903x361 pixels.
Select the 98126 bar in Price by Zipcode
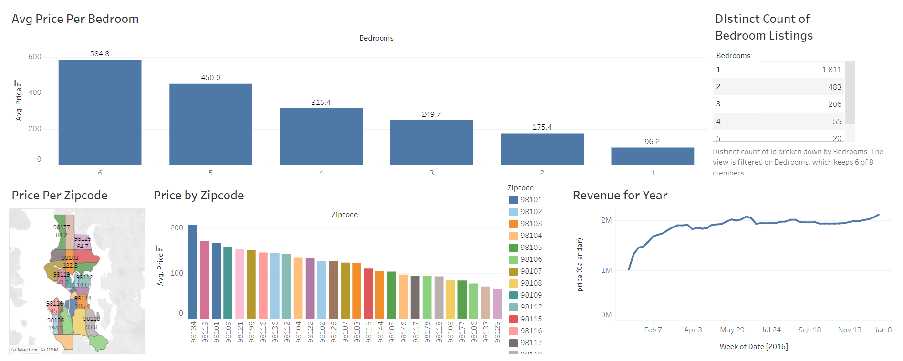click(333, 289)
